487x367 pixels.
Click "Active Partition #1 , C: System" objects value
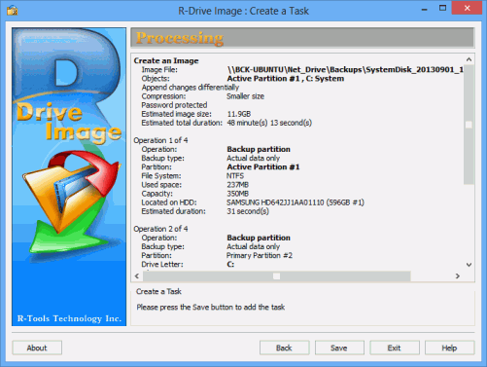[286, 79]
